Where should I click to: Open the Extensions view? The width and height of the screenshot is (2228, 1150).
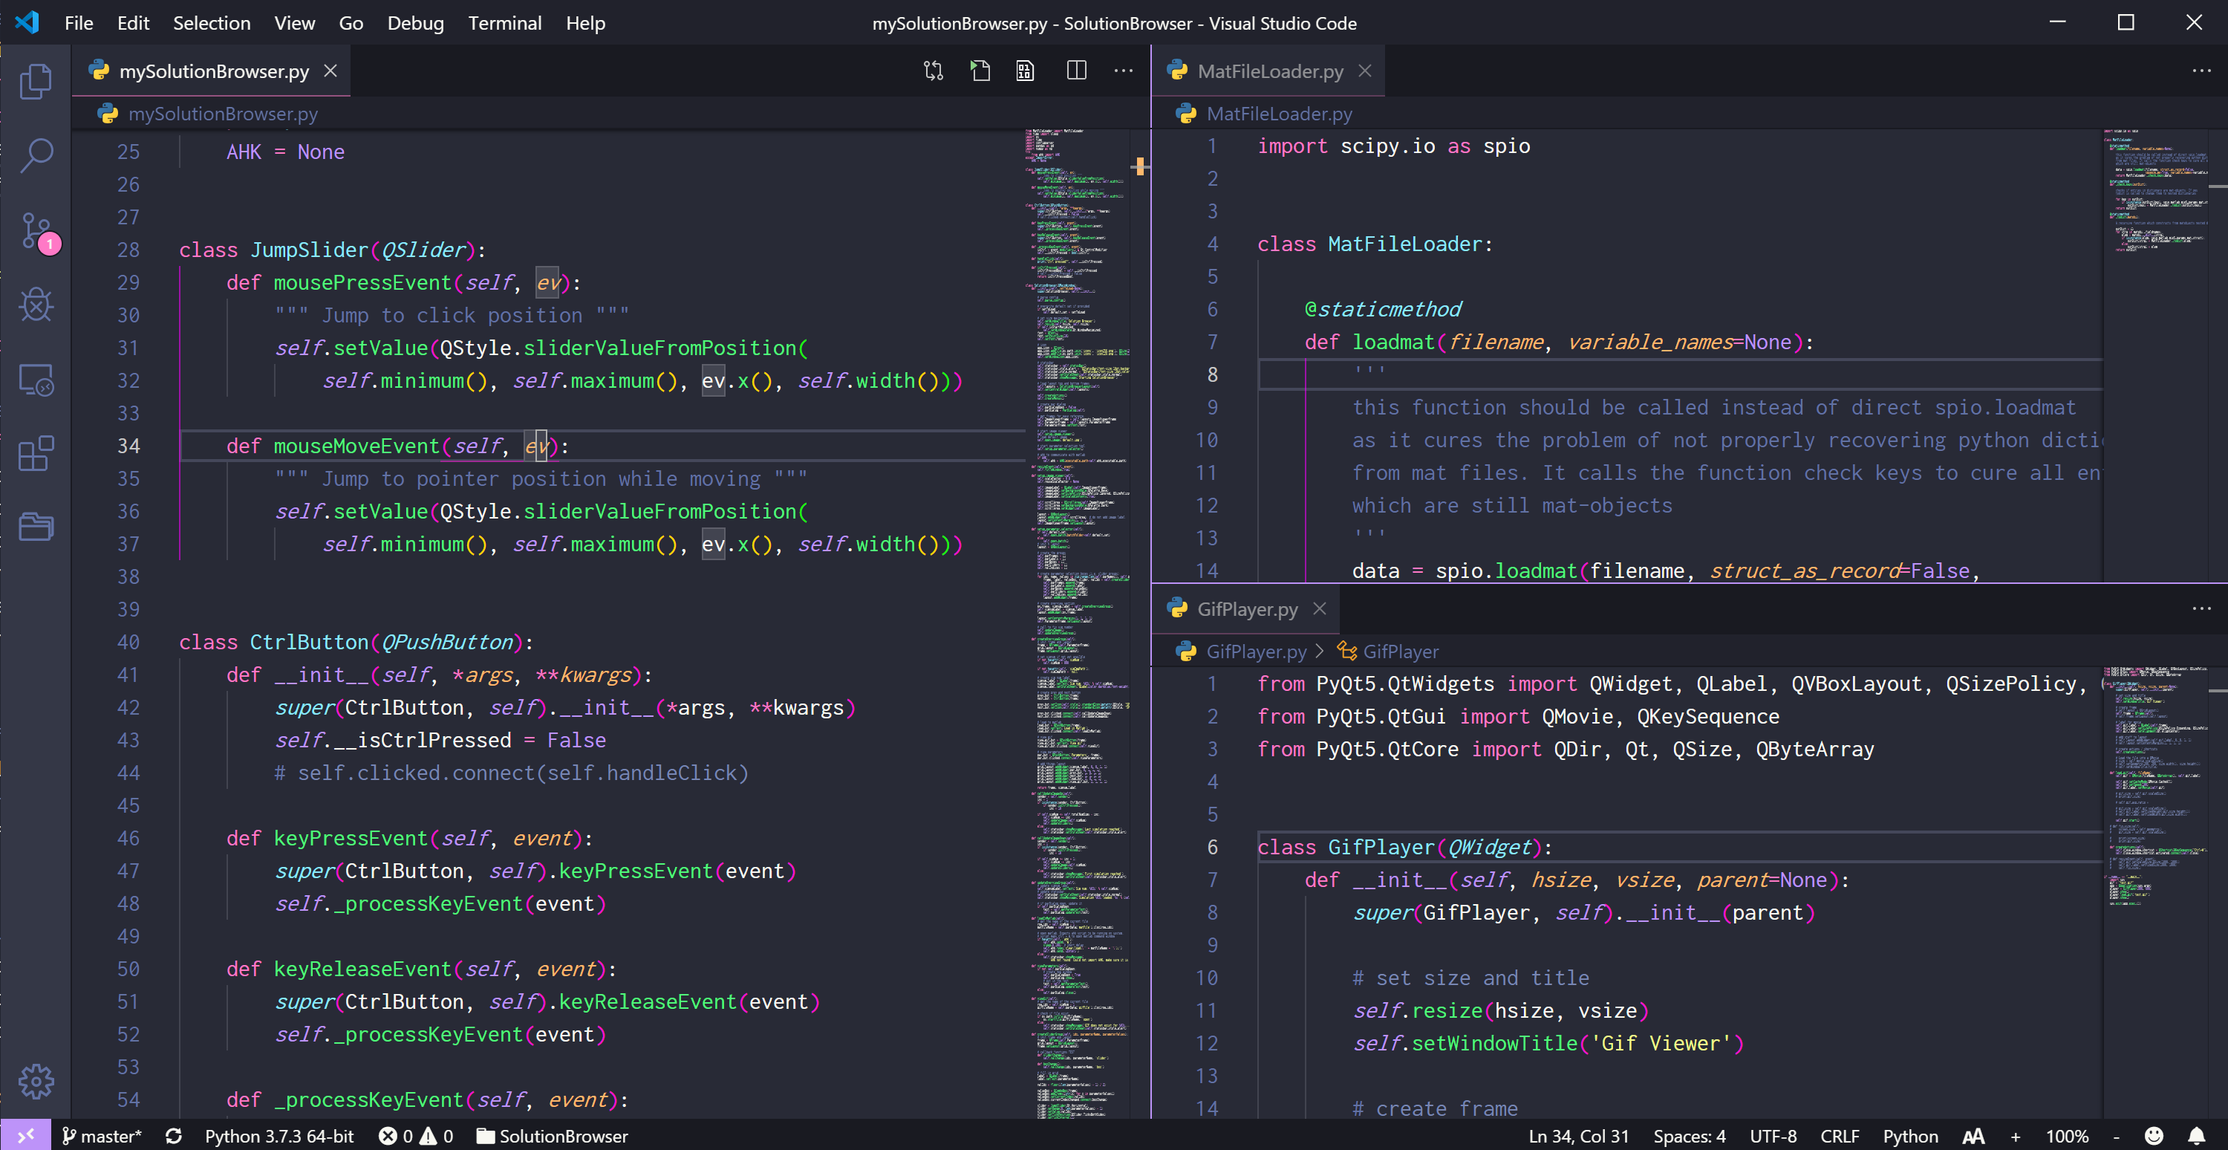[x=36, y=453]
